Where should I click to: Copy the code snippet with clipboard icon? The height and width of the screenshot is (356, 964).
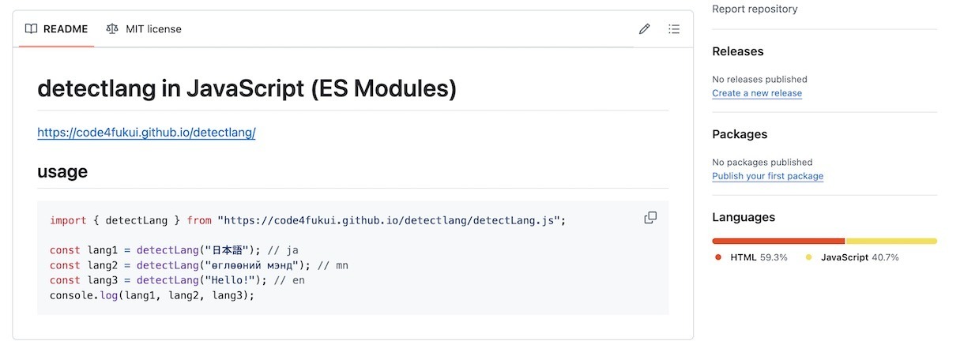[650, 218]
